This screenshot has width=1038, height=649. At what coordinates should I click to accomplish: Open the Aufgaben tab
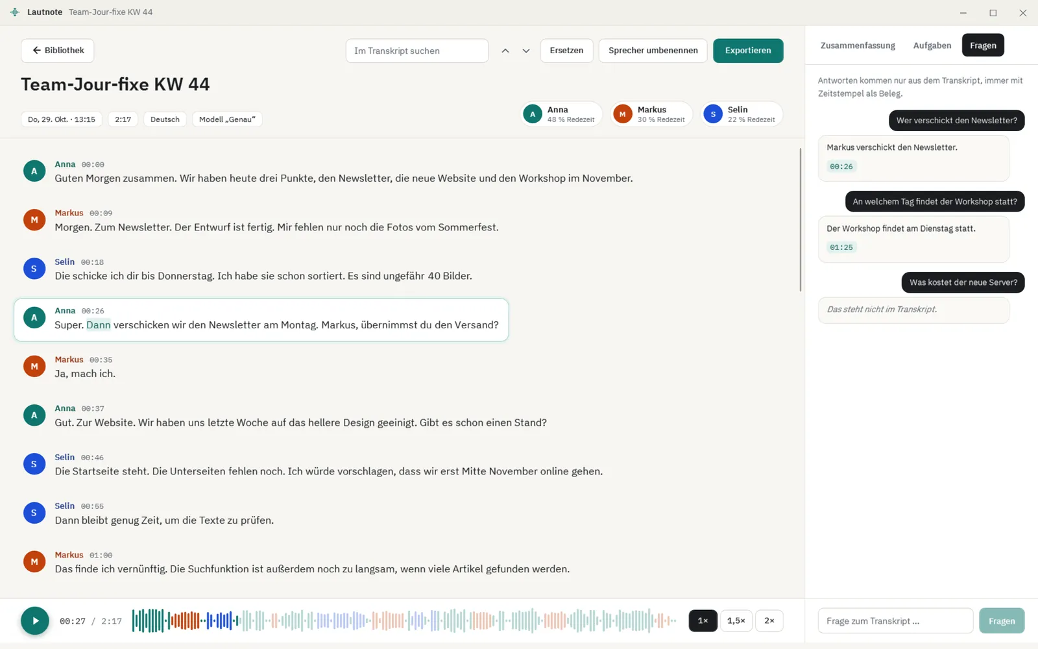[x=932, y=45]
